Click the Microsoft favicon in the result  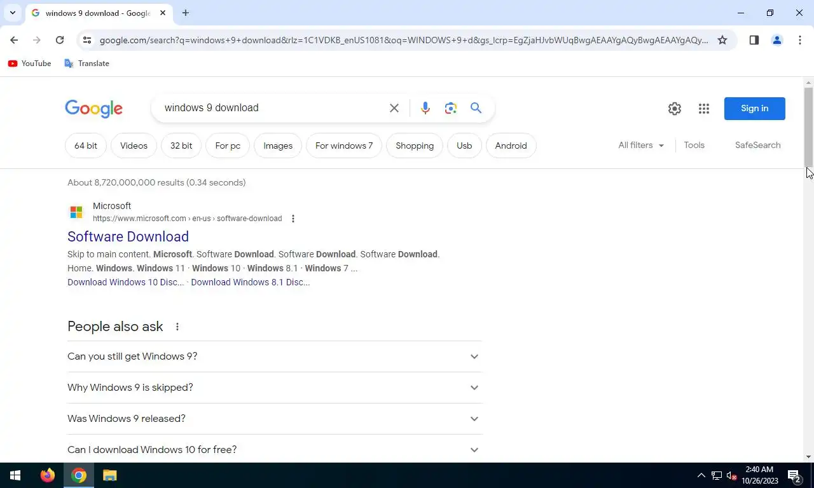[76, 212]
